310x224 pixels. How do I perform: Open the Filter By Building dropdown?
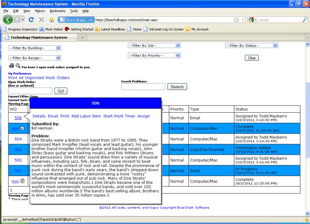click(x=35, y=48)
